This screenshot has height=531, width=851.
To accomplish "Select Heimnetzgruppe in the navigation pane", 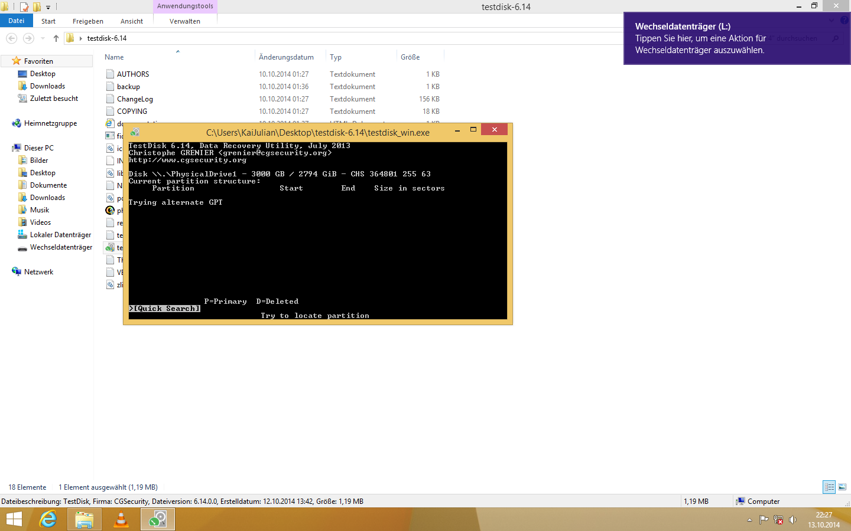I will click(x=50, y=123).
